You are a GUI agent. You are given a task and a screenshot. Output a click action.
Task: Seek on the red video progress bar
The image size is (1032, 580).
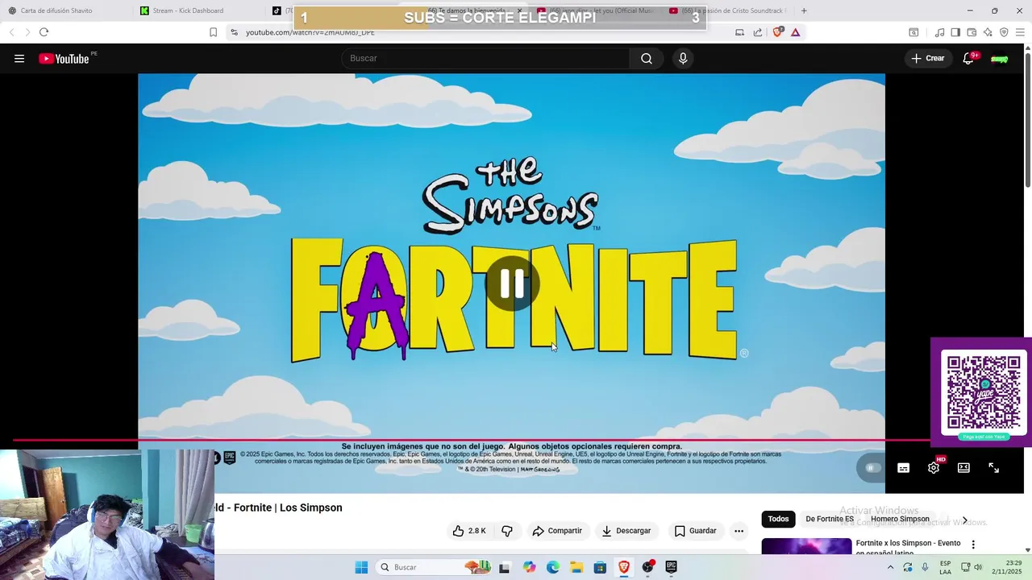coord(472,441)
